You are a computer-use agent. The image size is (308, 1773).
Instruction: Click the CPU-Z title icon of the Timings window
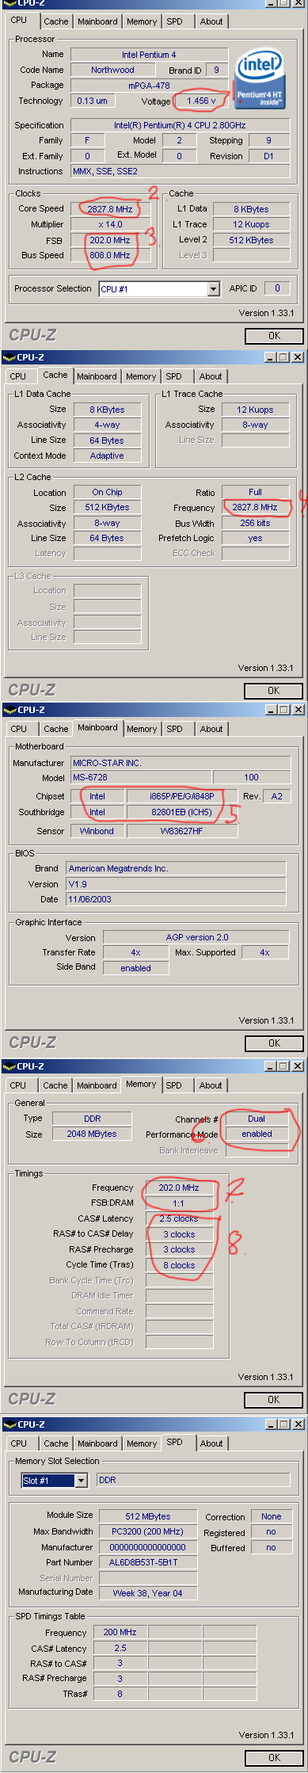(10, 1066)
